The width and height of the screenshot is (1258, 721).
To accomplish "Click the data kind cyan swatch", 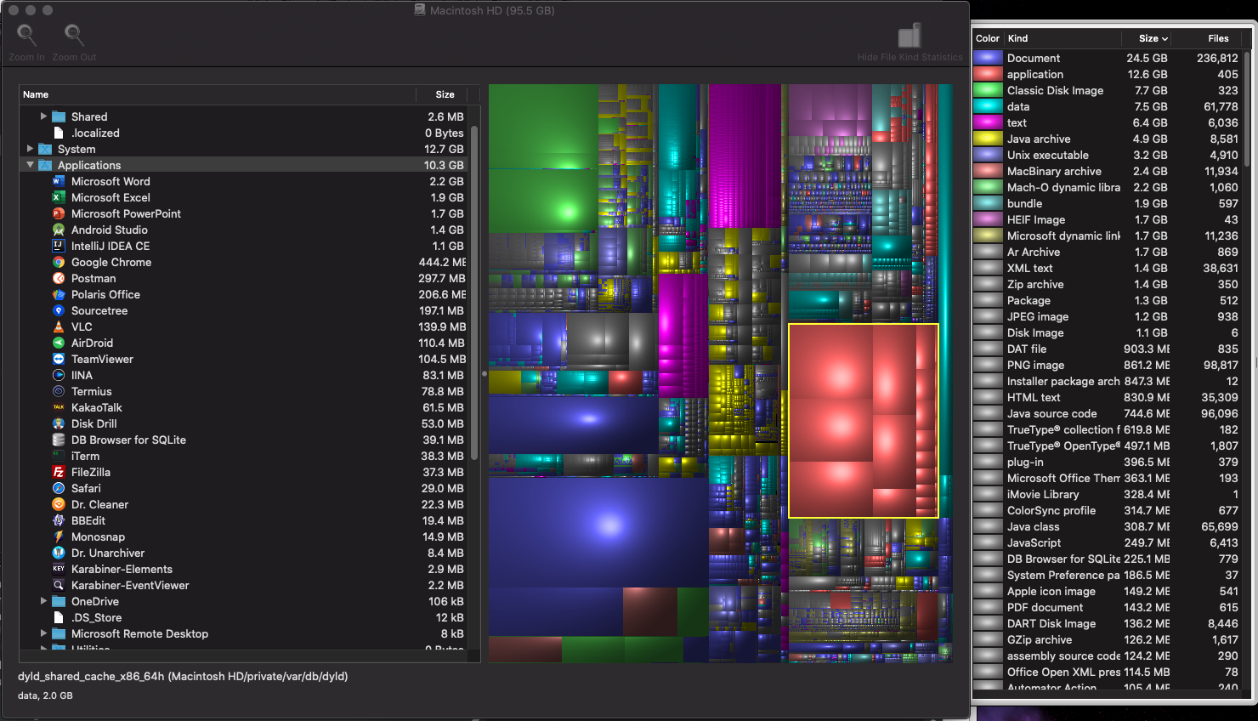I will coord(988,106).
